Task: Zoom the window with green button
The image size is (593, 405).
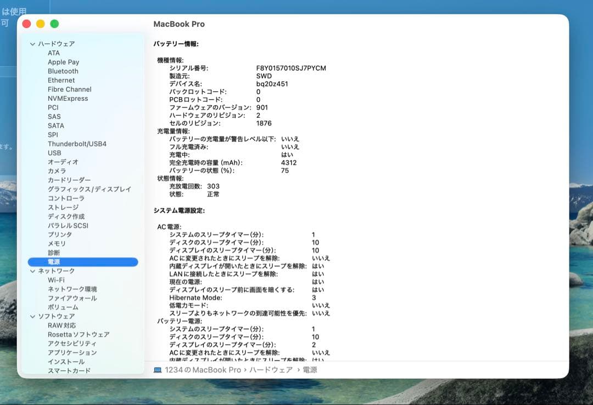Action: [x=54, y=24]
